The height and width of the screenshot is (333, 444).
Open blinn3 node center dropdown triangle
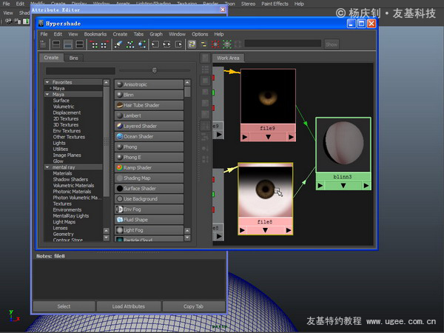click(343, 186)
